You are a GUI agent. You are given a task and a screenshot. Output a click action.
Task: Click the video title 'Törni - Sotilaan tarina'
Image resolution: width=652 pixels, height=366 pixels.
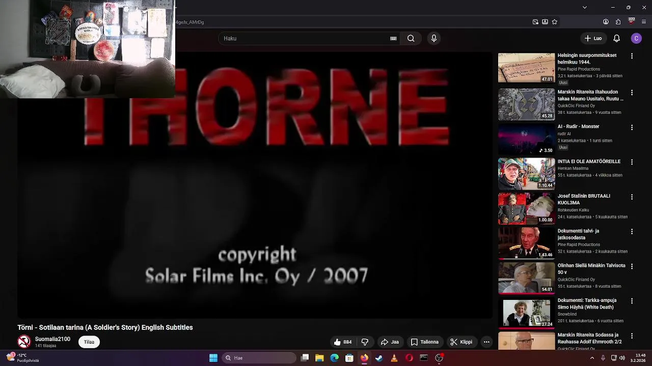tap(105, 327)
